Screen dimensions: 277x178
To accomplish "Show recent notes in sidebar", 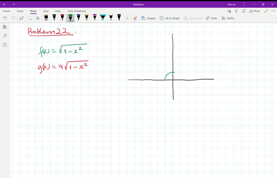I will (5, 45).
